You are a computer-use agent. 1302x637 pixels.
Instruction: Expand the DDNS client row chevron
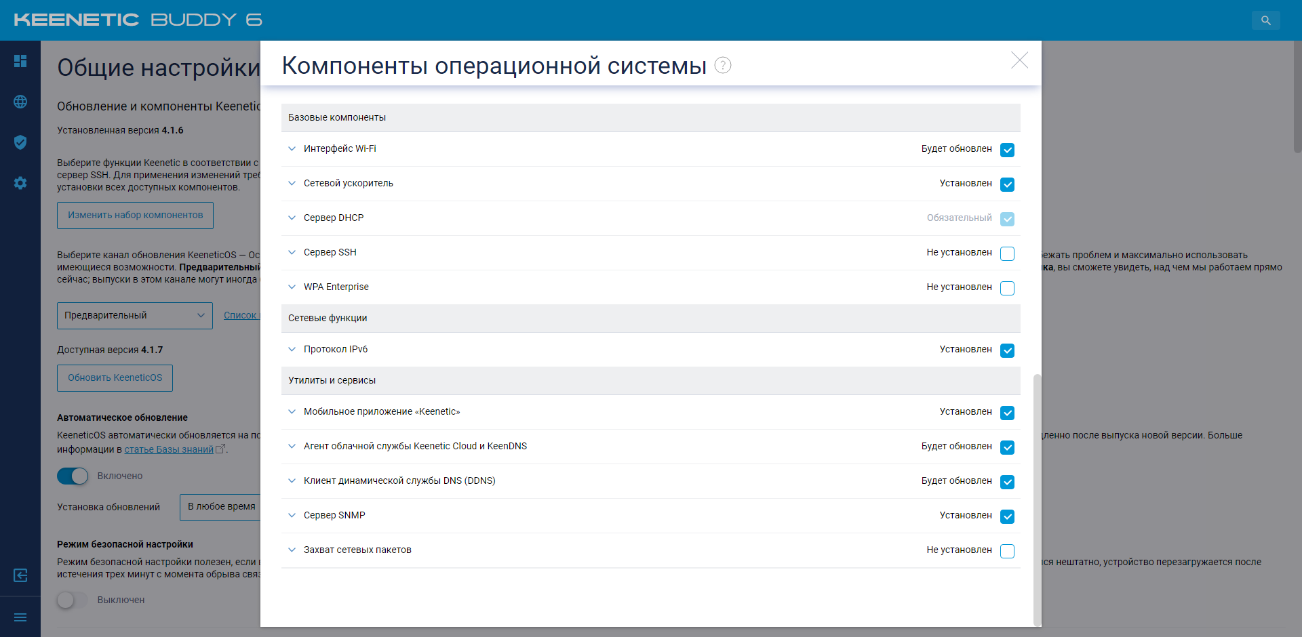(x=292, y=480)
